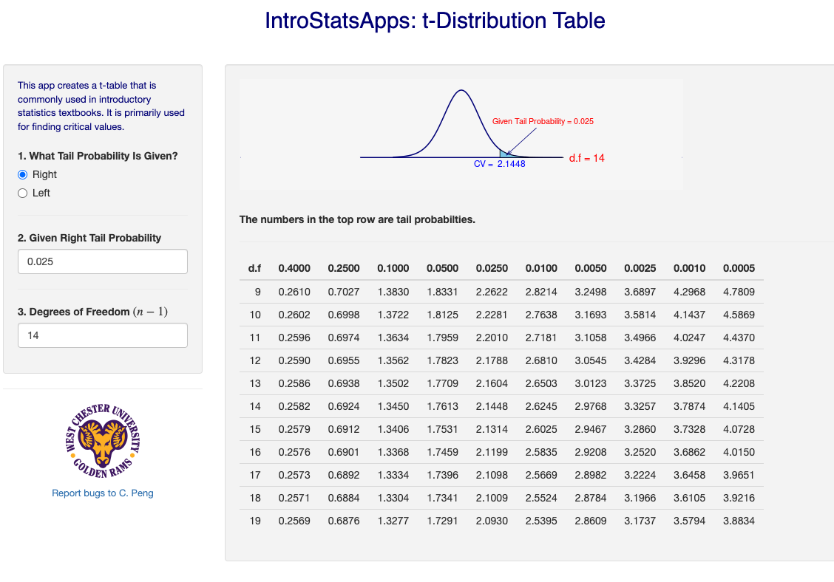Image resolution: width=834 pixels, height=582 pixels.
Task: Click table cell 0.2610
Action: tap(294, 292)
